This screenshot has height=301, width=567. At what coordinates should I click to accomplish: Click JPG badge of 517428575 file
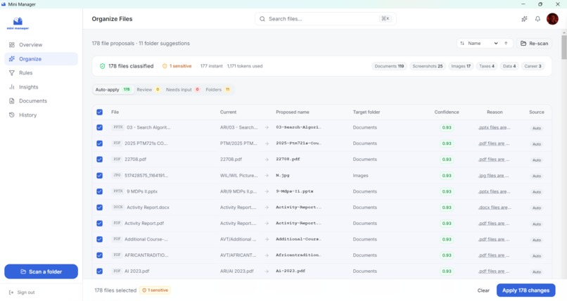click(117, 175)
